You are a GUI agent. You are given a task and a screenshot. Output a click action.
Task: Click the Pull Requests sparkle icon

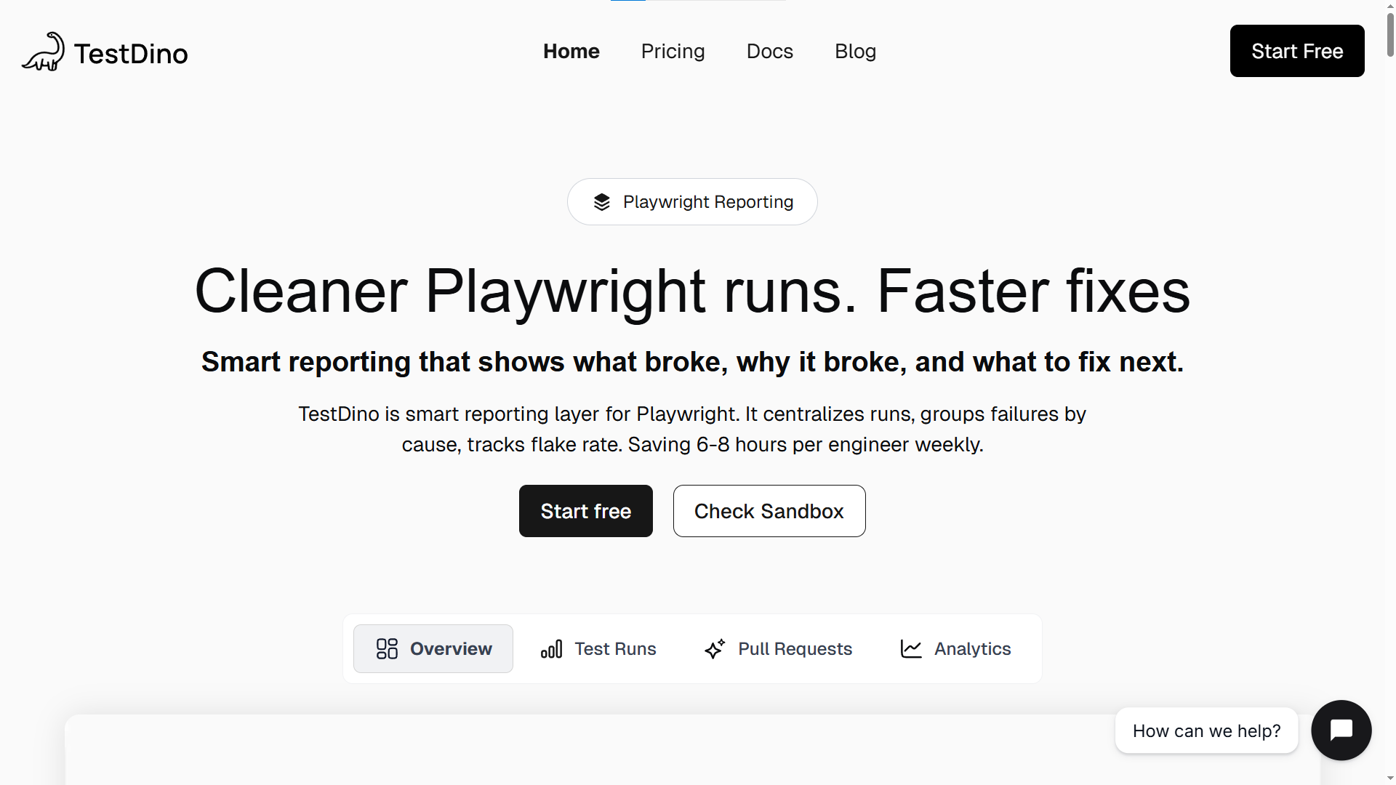coord(715,648)
